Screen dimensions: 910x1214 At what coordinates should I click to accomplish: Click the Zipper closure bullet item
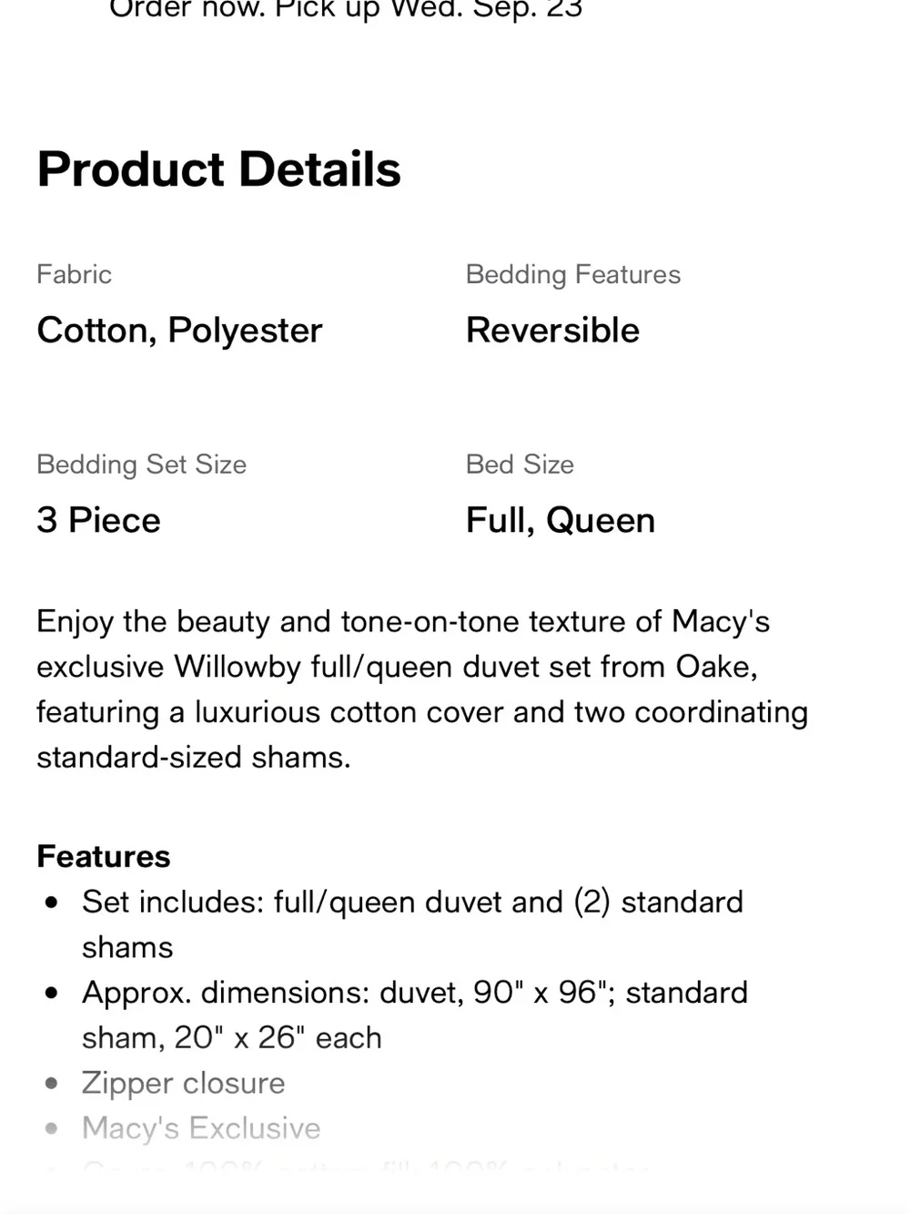[183, 1083]
